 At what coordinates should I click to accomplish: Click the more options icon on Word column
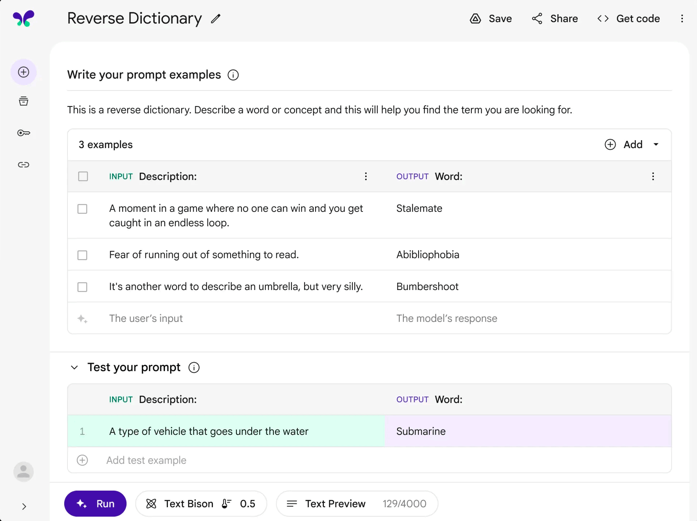point(653,176)
